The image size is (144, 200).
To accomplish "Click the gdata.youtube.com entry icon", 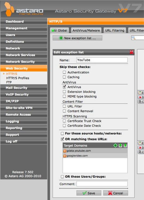I will point(65,151).
